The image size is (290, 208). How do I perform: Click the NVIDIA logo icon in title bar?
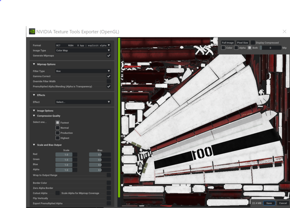32,31
